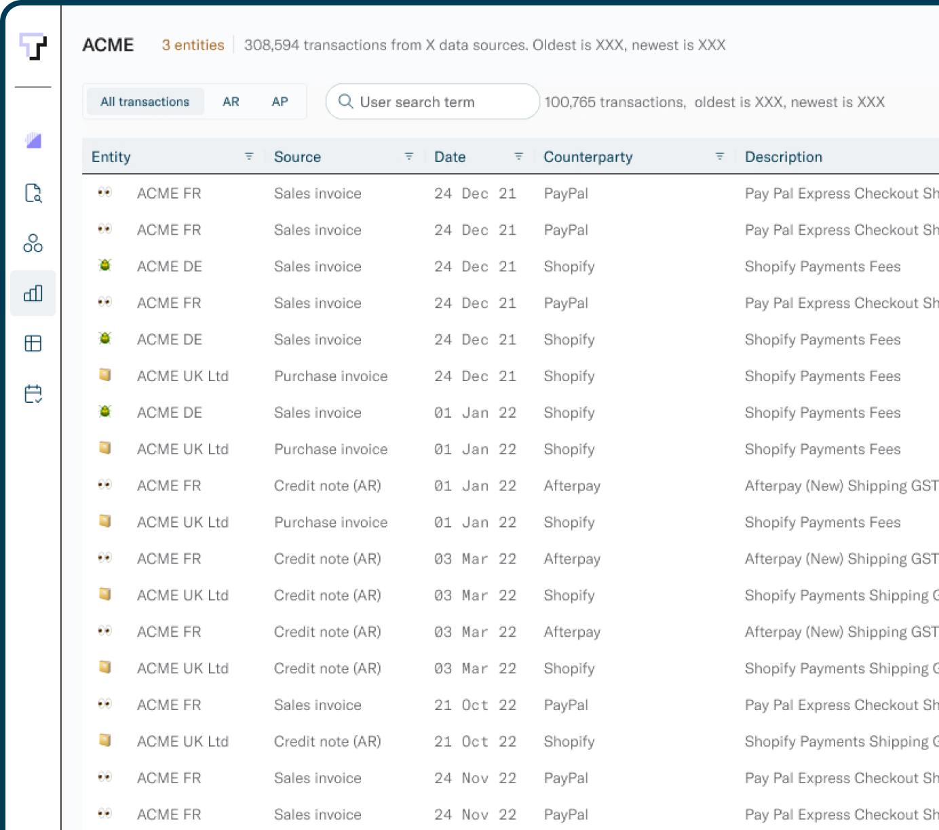The width and height of the screenshot is (939, 830).
Task: Click the Counterparty column header
Action: click(588, 157)
